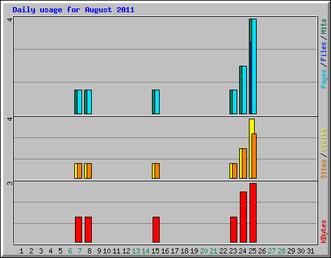This screenshot has width=331, height=258.
Task: Click the cyan Pages bar for day 7
Action: coord(80,102)
